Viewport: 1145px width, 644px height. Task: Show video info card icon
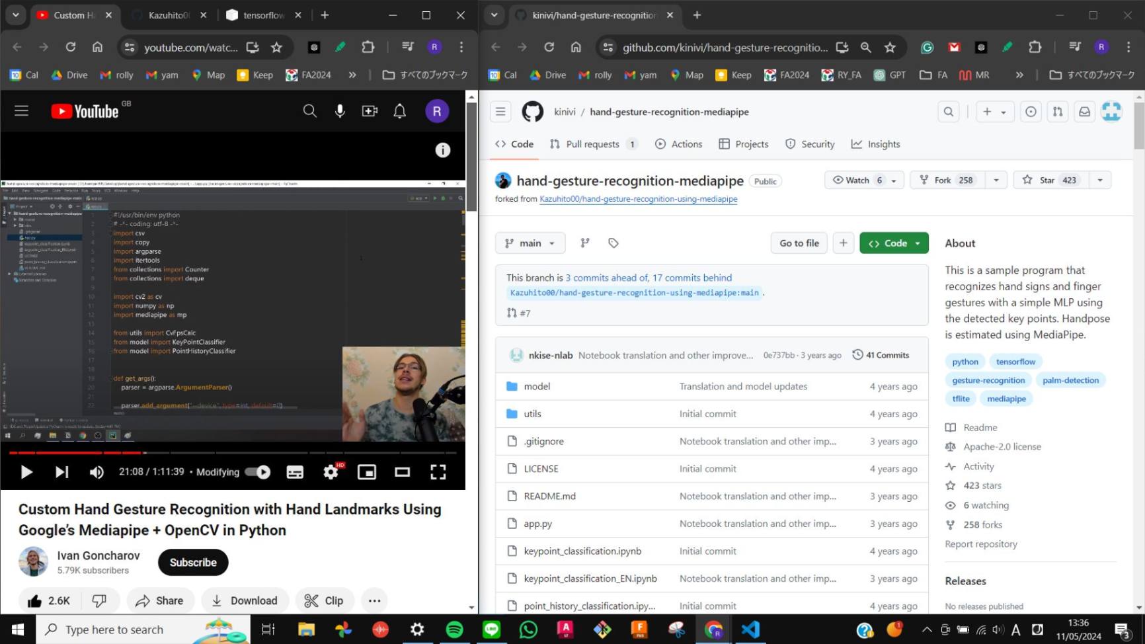tap(442, 150)
